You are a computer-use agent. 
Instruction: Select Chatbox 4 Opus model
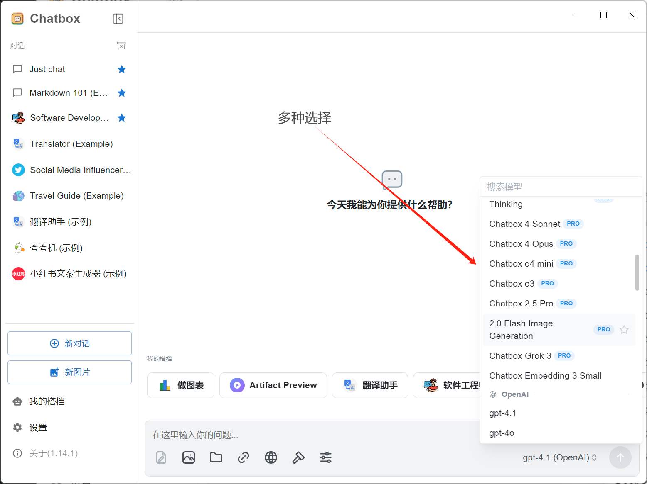tap(559, 244)
